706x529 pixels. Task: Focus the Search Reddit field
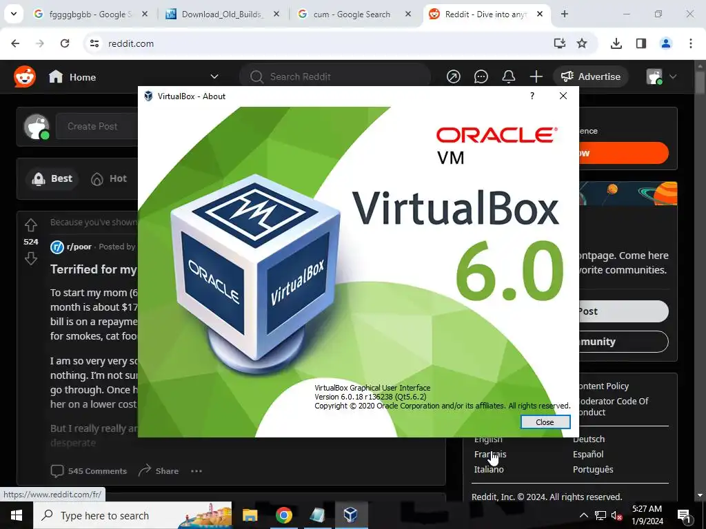[x=336, y=77]
